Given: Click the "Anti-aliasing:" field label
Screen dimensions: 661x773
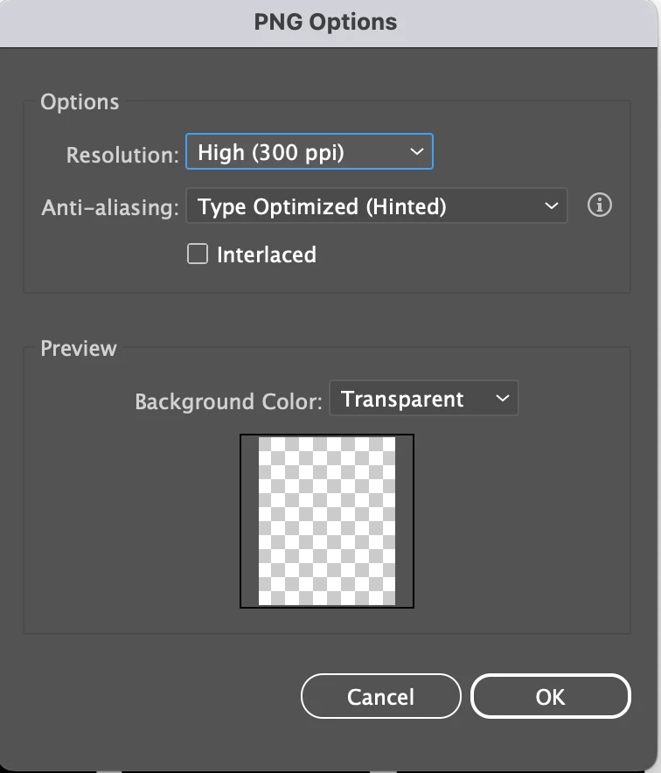Looking at the screenshot, I should coord(110,209).
